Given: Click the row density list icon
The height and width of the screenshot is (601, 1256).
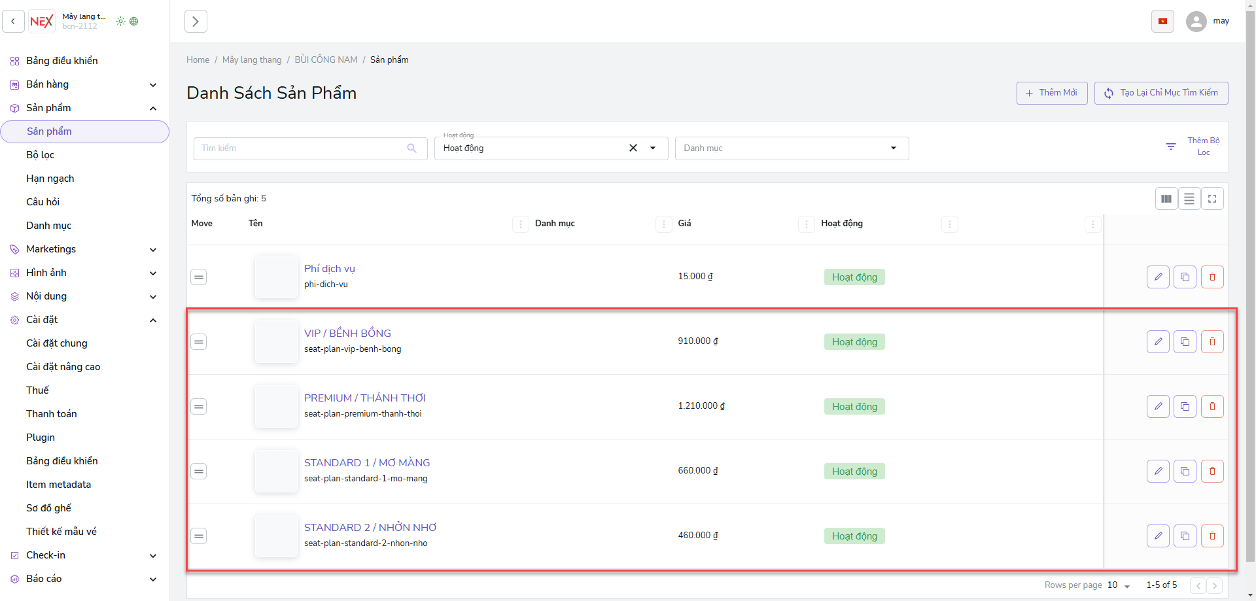Looking at the screenshot, I should [x=1189, y=199].
